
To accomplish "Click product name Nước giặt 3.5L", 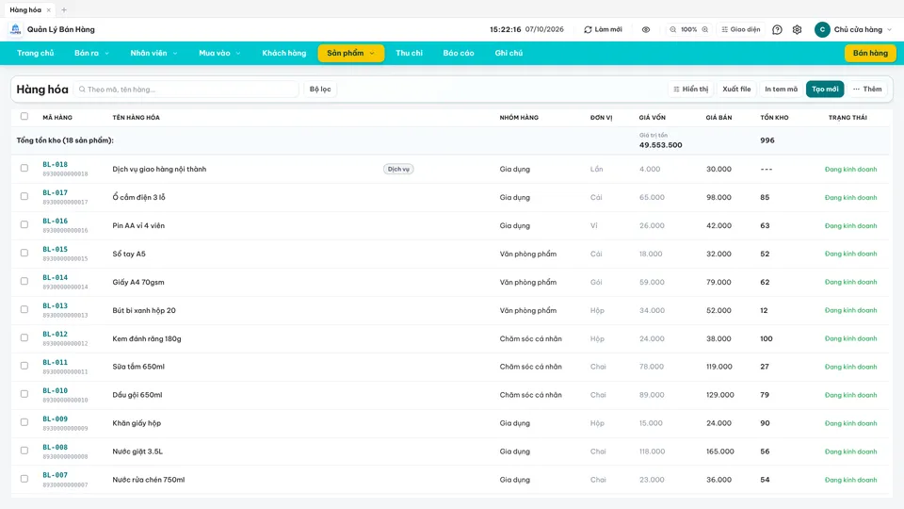I will click(137, 452).
